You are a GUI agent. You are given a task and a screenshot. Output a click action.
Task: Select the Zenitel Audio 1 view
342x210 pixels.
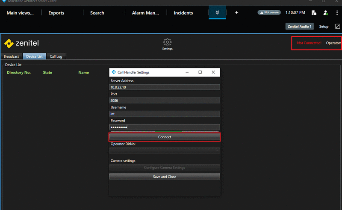299,27
